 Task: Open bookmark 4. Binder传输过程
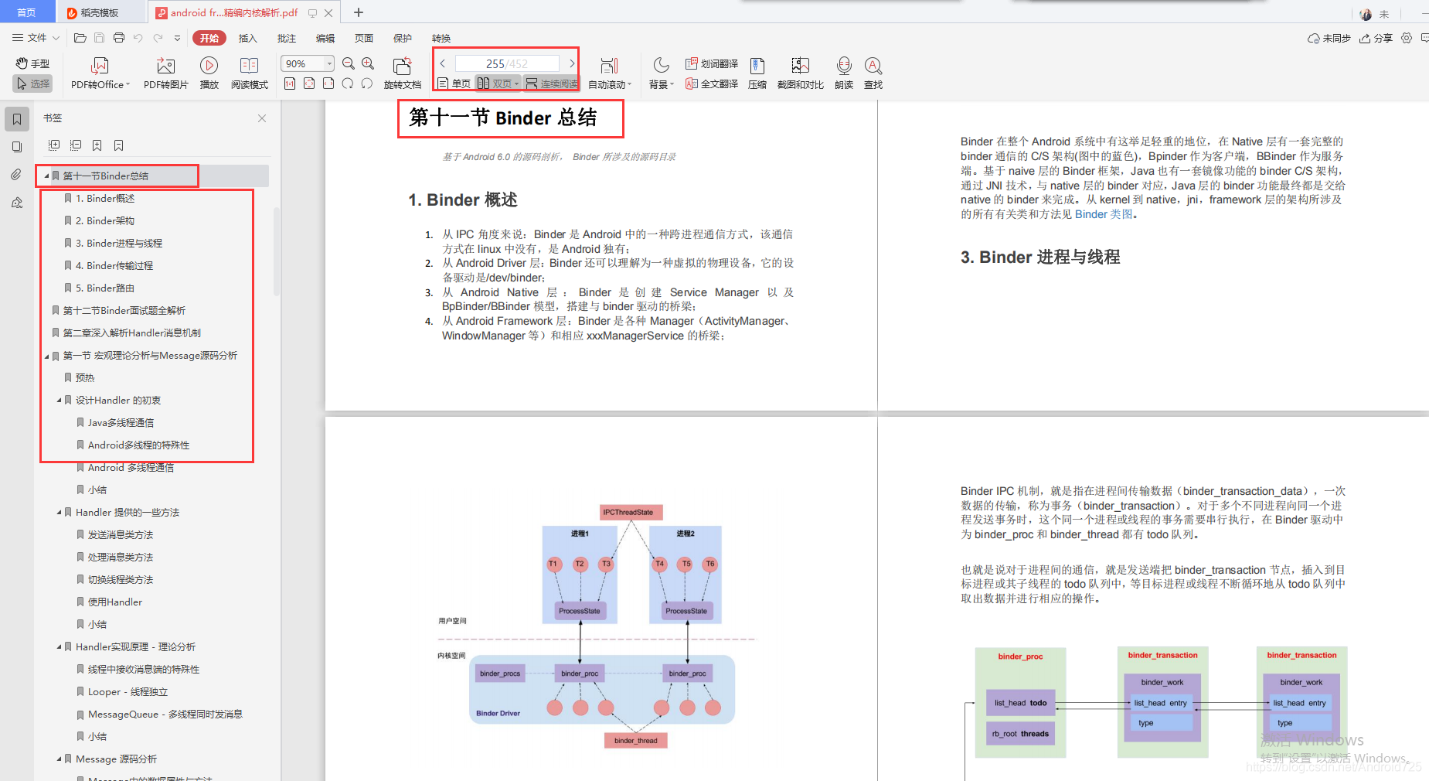click(x=114, y=266)
